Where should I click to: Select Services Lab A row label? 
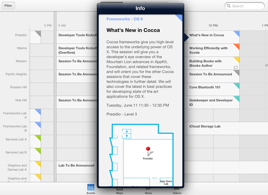[16, 139]
